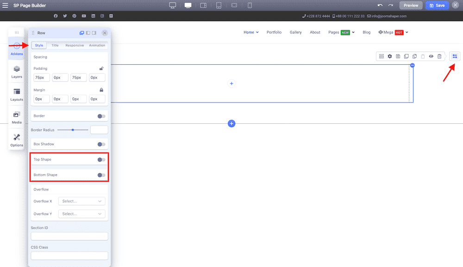Duplicate the row

[x=407, y=56]
